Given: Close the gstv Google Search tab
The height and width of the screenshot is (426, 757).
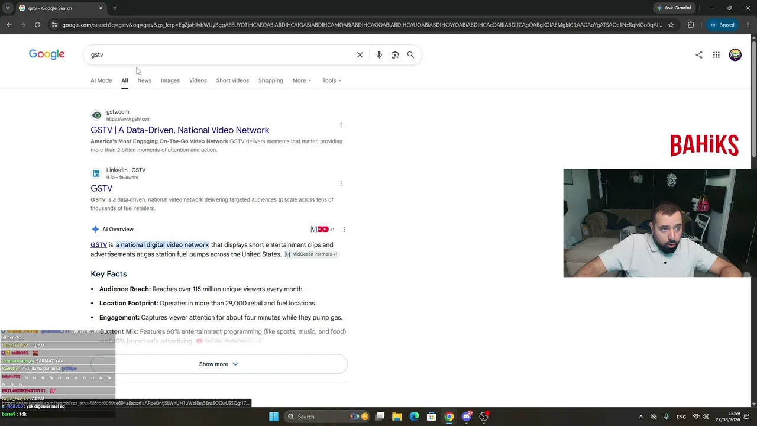Looking at the screenshot, I should coord(101,8).
